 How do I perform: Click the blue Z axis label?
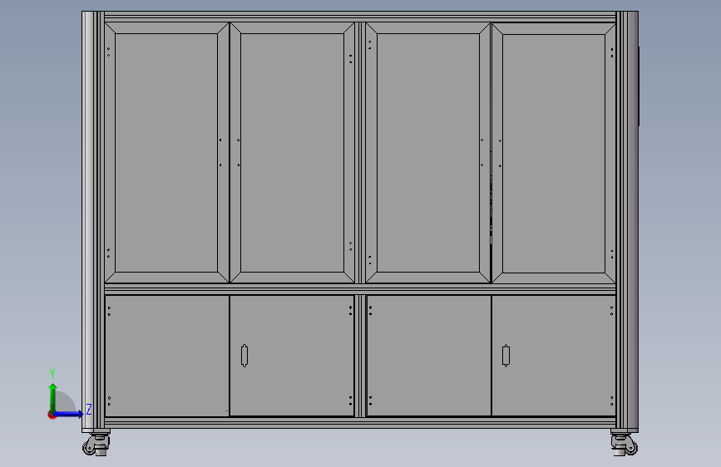pyautogui.click(x=89, y=409)
